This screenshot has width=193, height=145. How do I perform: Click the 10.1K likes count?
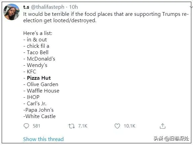[x=130, y=126]
